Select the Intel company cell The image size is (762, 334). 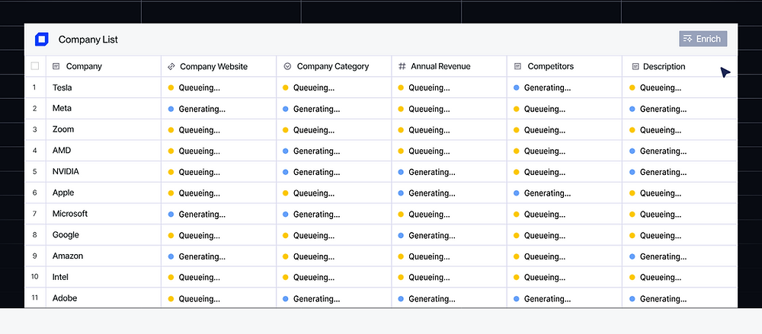coord(104,277)
